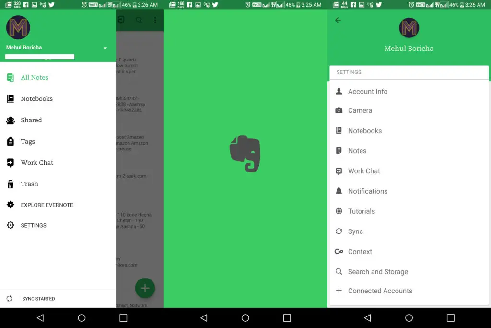Open Trash in the drawer
This screenshot has height=328, width=491.
[58, 184]
